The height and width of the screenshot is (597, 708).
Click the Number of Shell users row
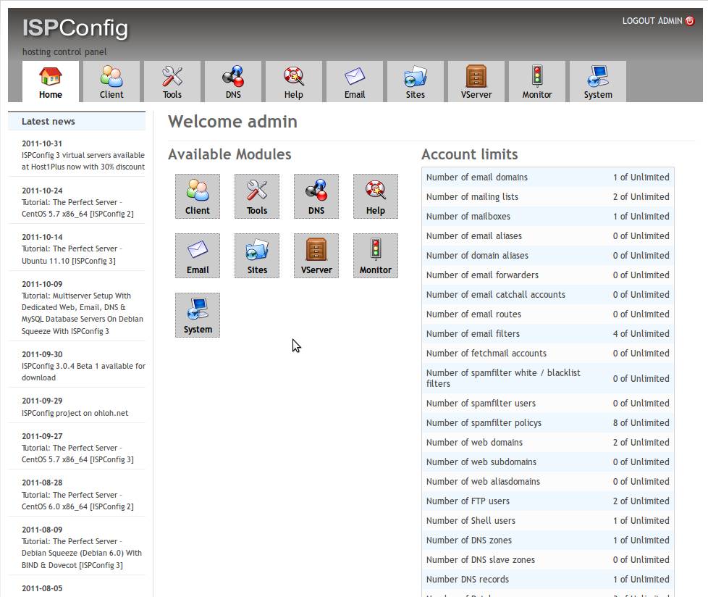(548, 521)
